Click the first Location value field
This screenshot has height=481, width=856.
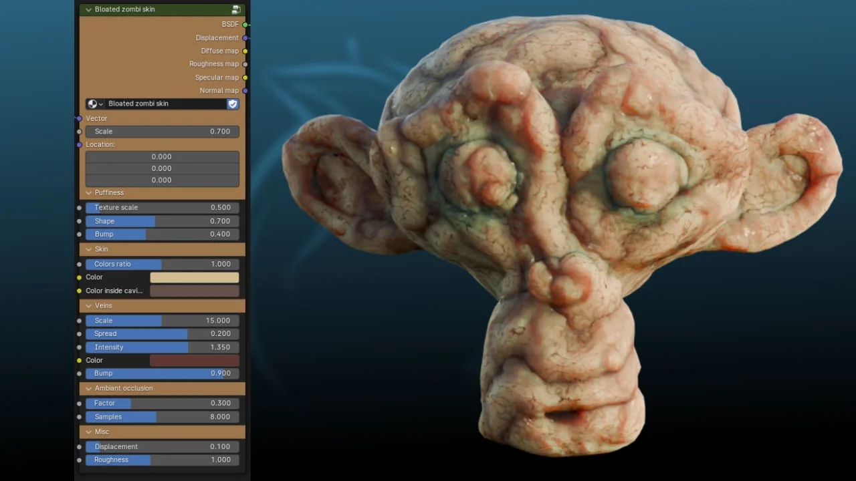coord(161,156)
